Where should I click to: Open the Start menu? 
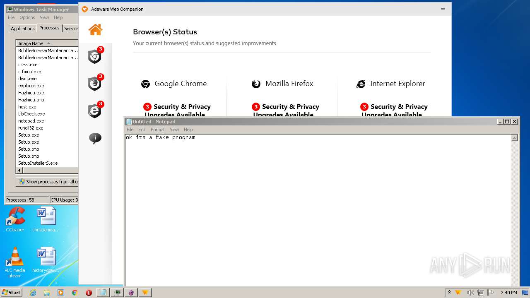click(11, 293)
